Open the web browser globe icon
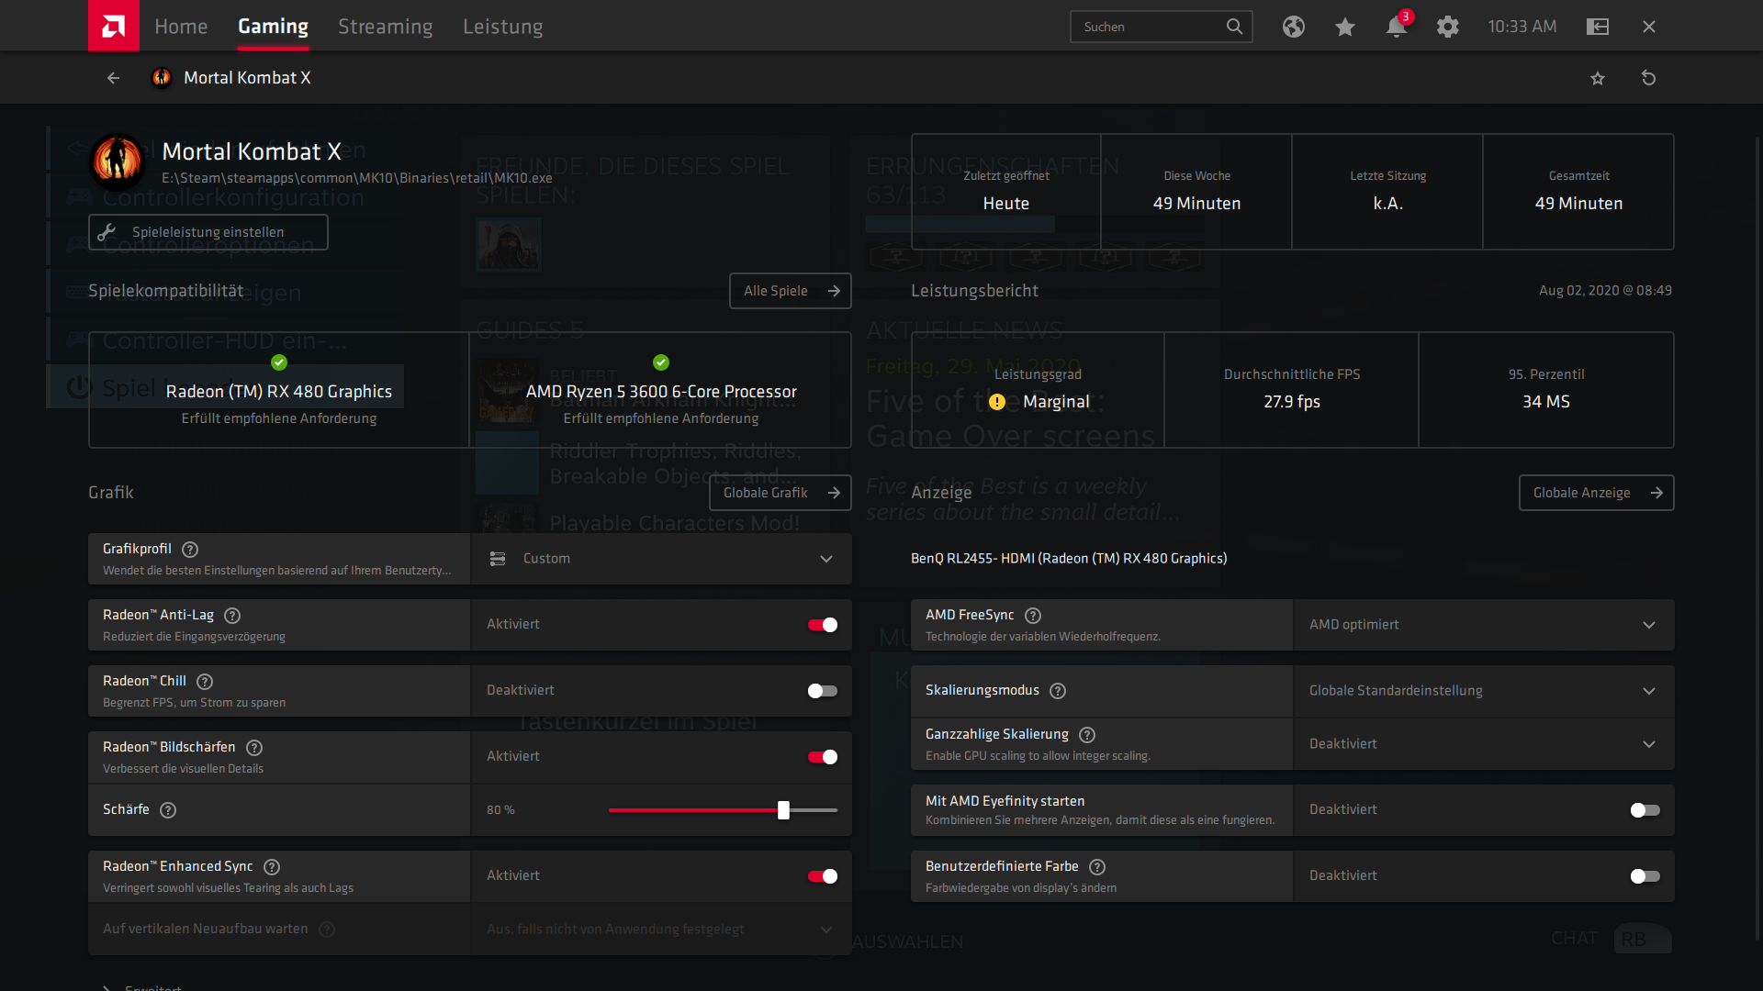 [1293, 27]
